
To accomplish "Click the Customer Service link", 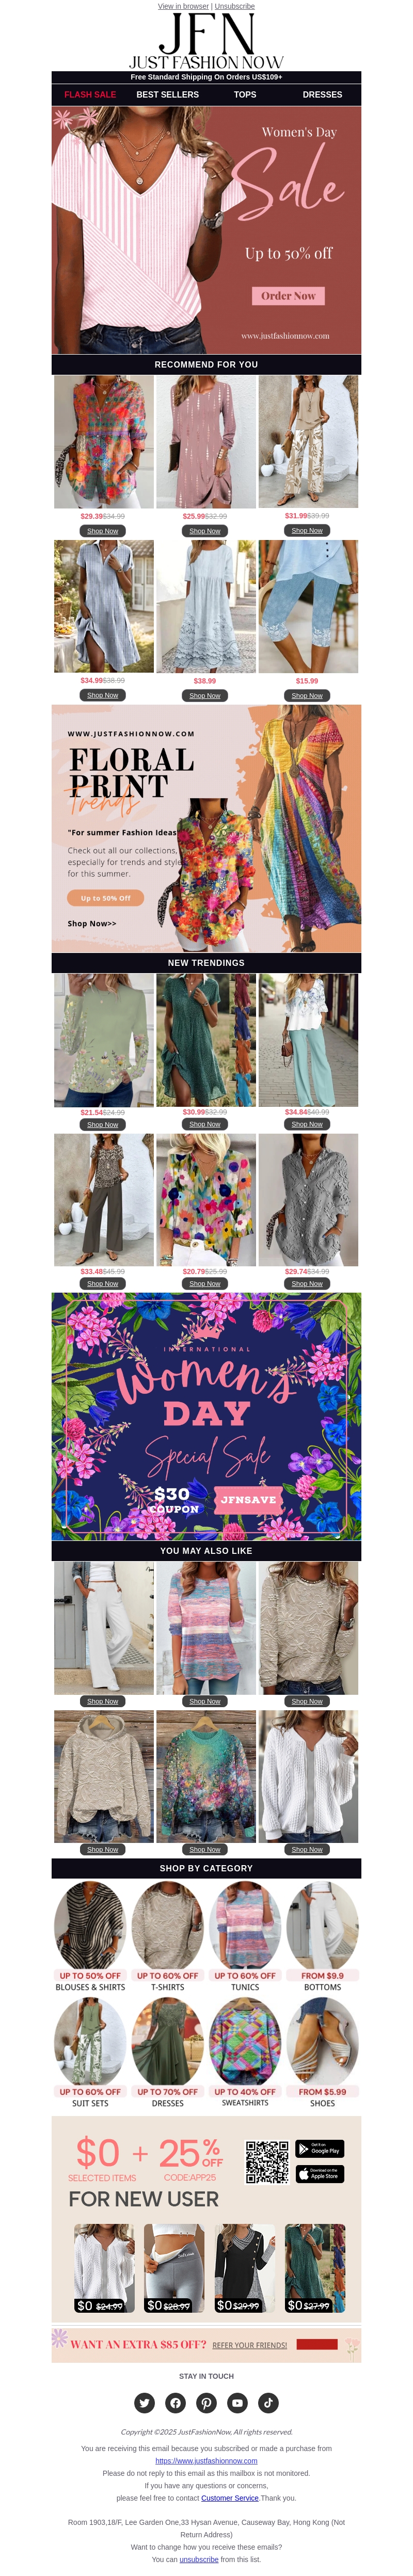I will tap(230, 2497).
